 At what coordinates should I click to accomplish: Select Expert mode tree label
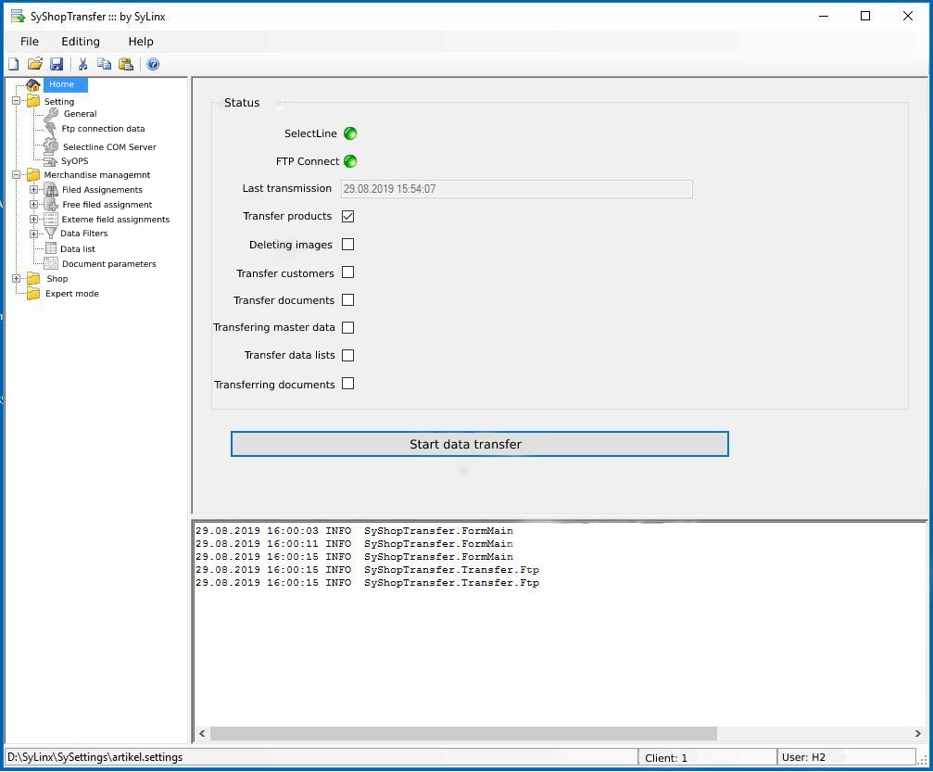tap(72, 294)
